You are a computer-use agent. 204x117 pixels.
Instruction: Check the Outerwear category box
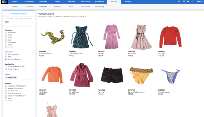(x=6, y=42)
